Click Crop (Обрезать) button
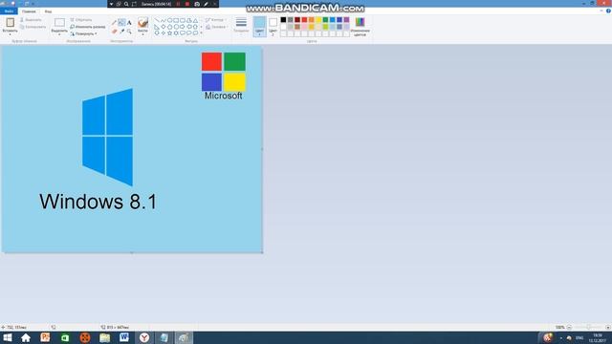 pyautogui.click(x=81, y=20)
